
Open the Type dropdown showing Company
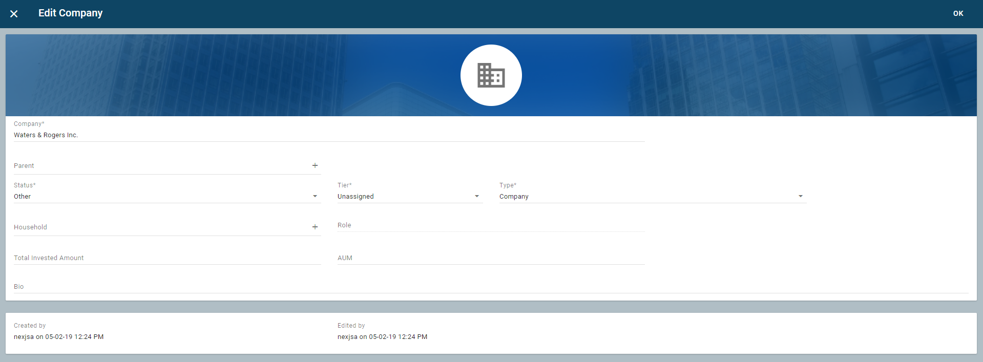[x=652, y=197]
